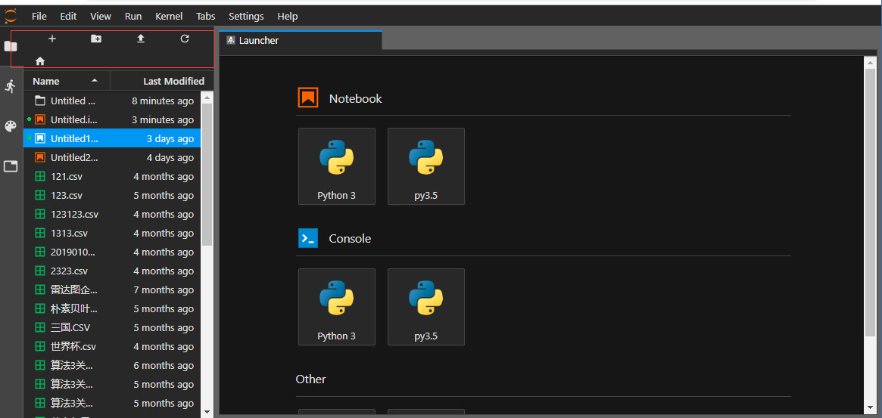
Task: Open the Help menu
Action: pos(288,17)
